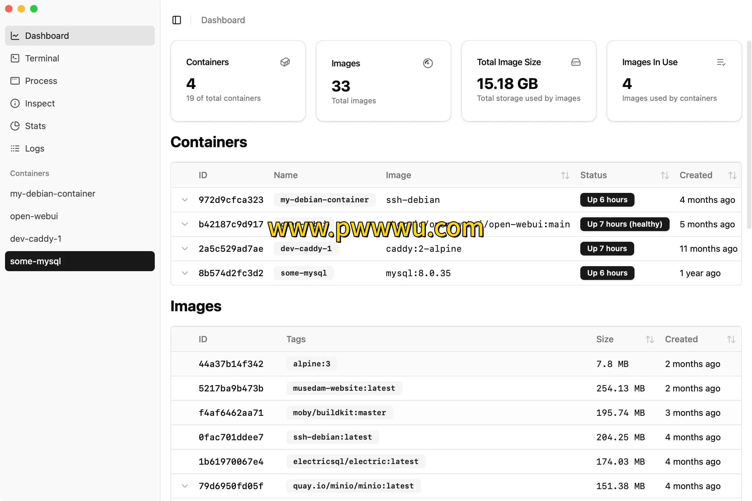Screen dimensions: 752x501
Task: Select dev-caddy-1 in sidebar list
Action: pyautogui.click(x=36, y=239)
